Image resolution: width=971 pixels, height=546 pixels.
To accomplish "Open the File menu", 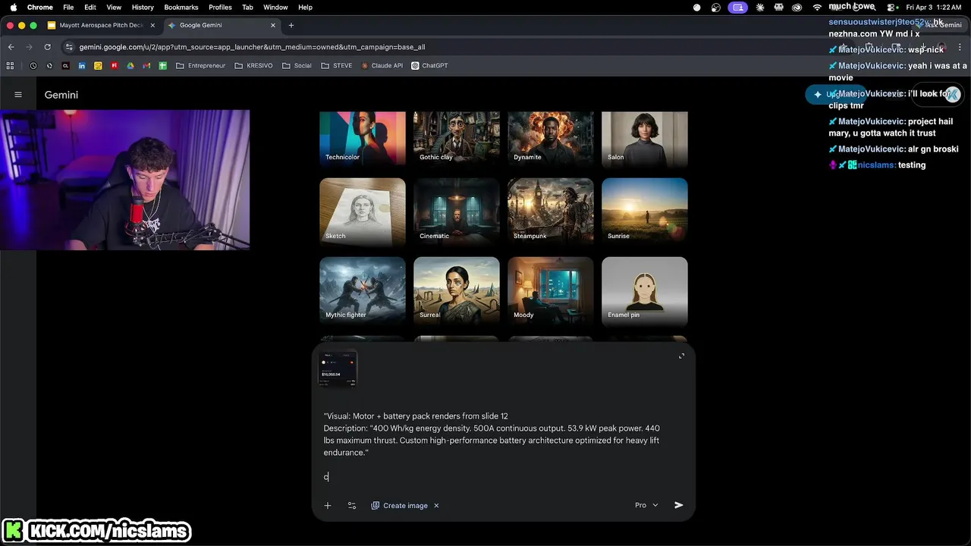I will coord(68,7).
